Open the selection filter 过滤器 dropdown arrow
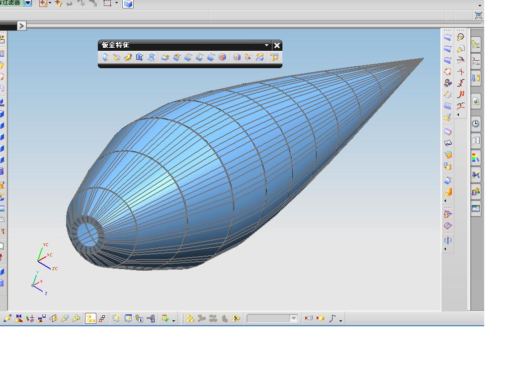 point(28,3)
